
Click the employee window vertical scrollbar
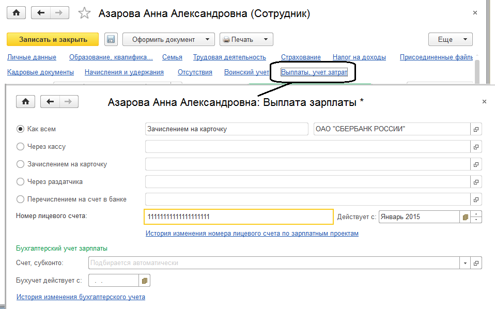[x=477, y=71]
